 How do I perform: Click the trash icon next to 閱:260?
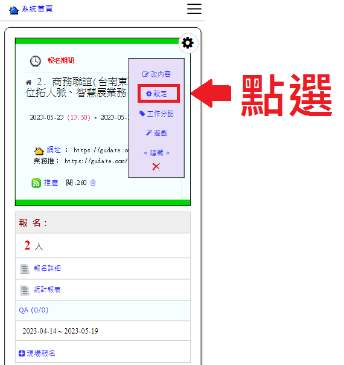click(x=93, y=182)
